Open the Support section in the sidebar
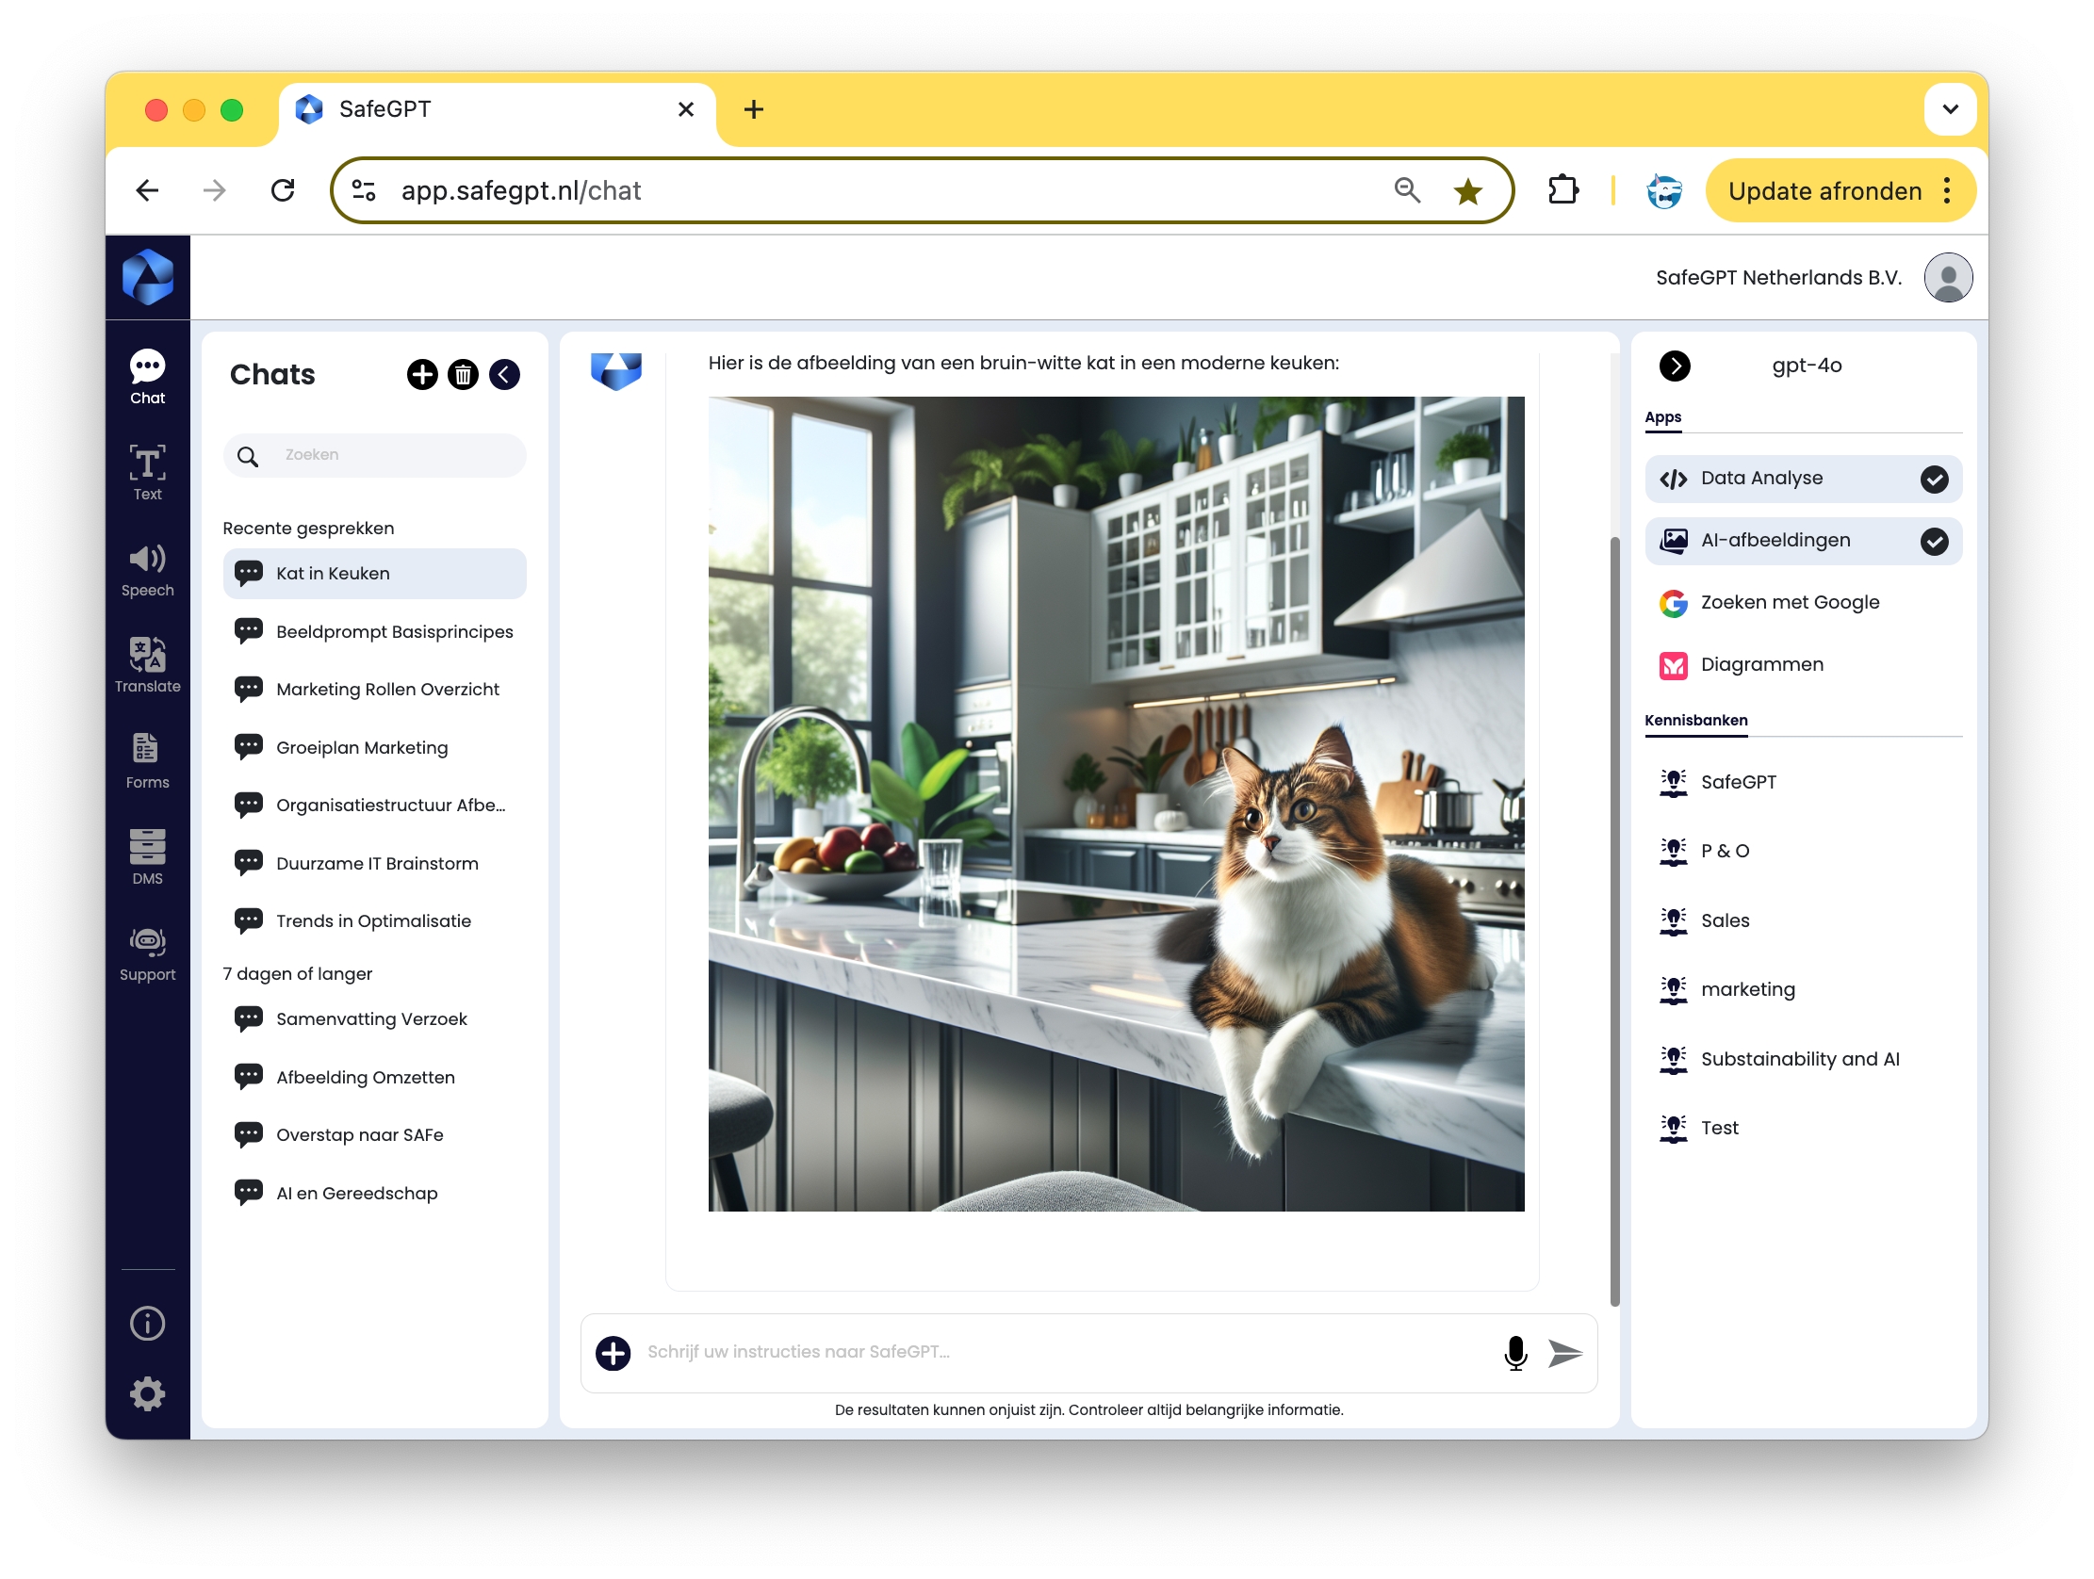The width and height of the screenshot is (2094, 1579). point(148,954)
